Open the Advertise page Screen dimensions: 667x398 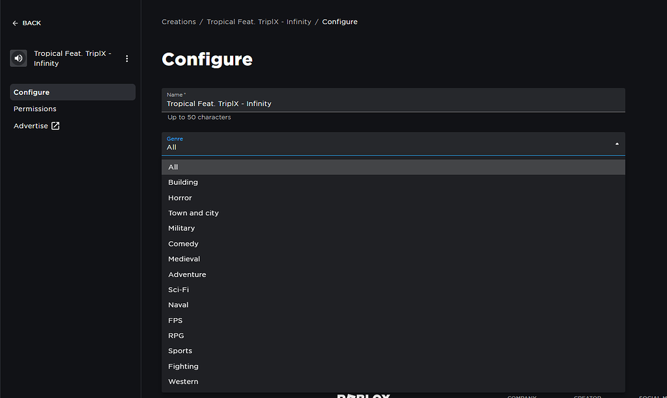pos(31,126)
